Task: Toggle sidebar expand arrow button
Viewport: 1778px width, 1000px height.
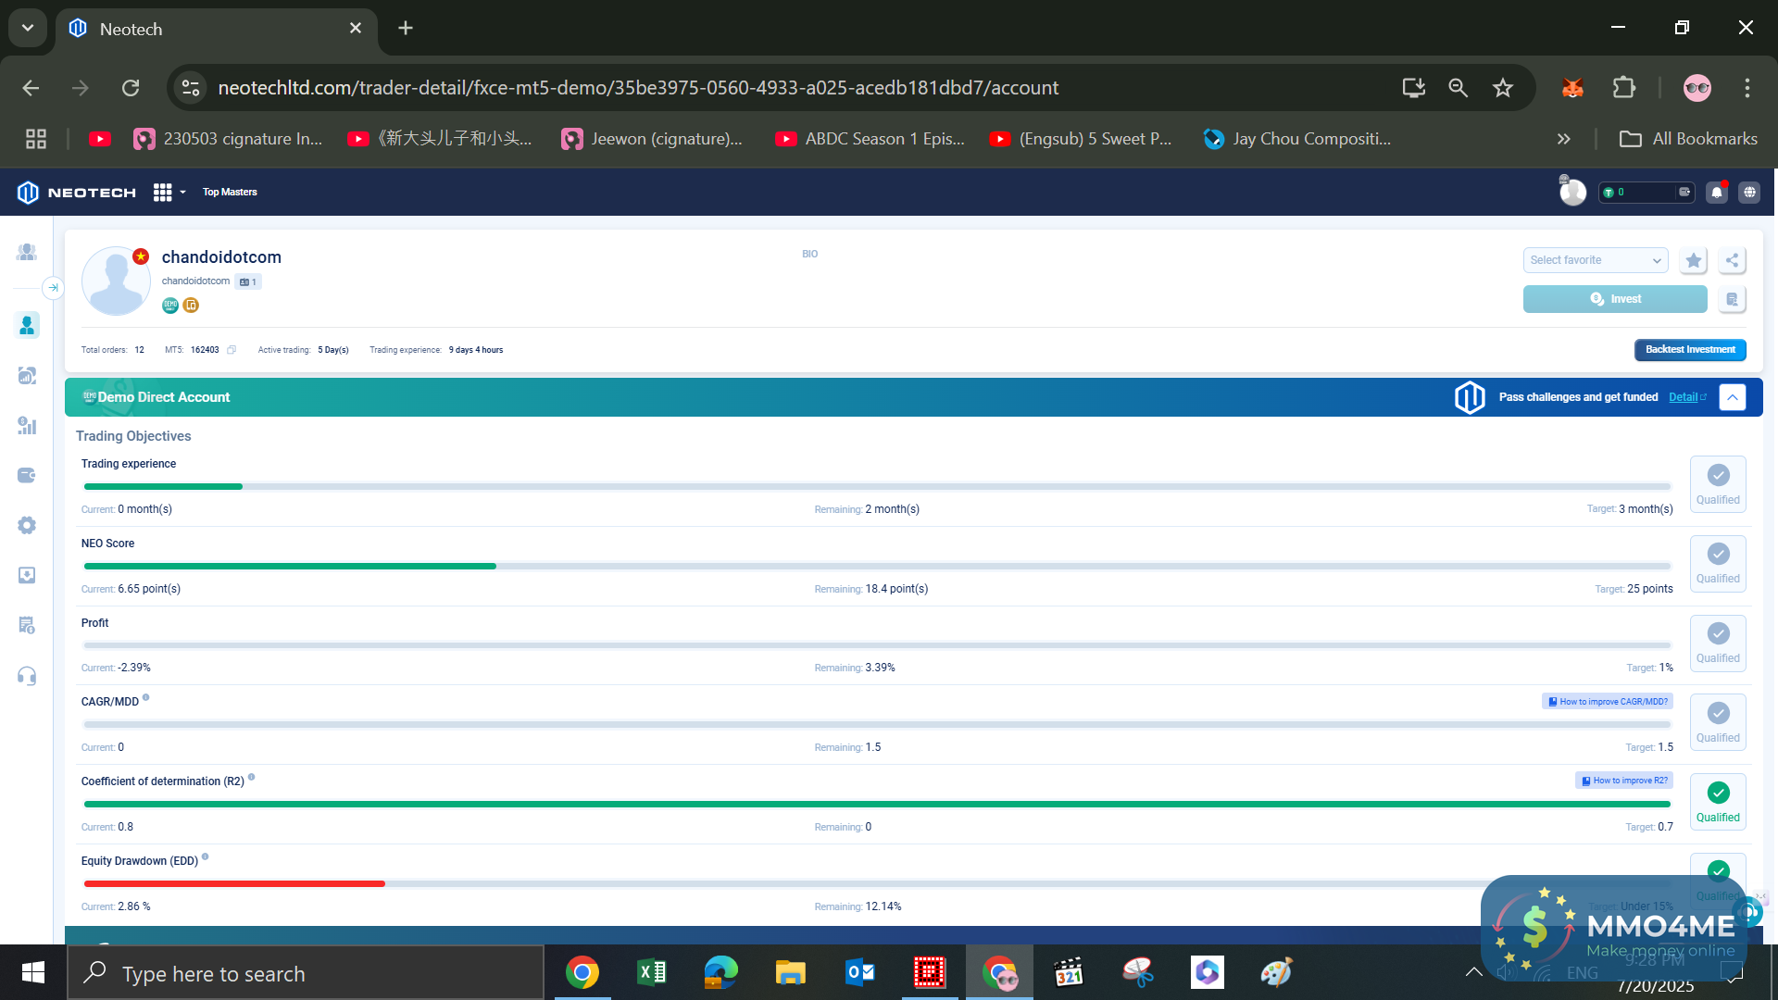Action: tap(53, 288)
